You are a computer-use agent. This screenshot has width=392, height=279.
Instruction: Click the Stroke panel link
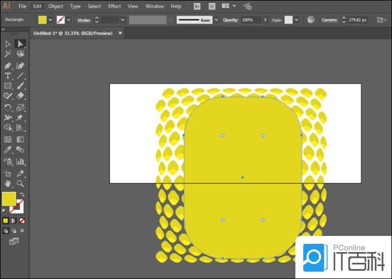(83, 20)
